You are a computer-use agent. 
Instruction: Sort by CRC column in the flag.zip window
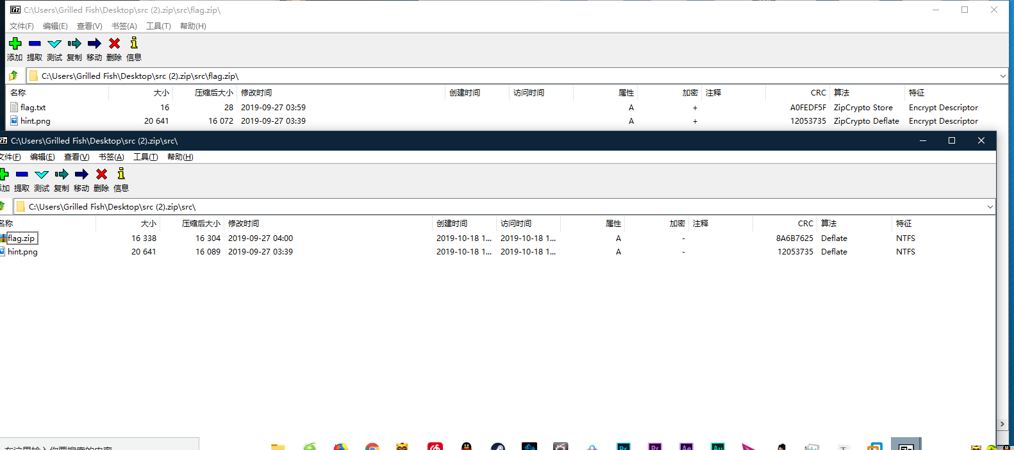point(818,93)
